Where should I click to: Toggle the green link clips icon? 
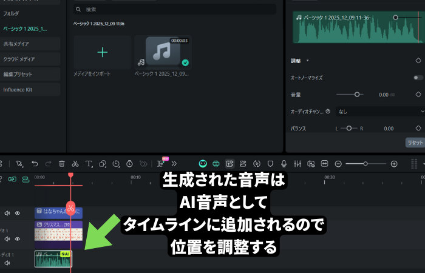coord(12,179)
